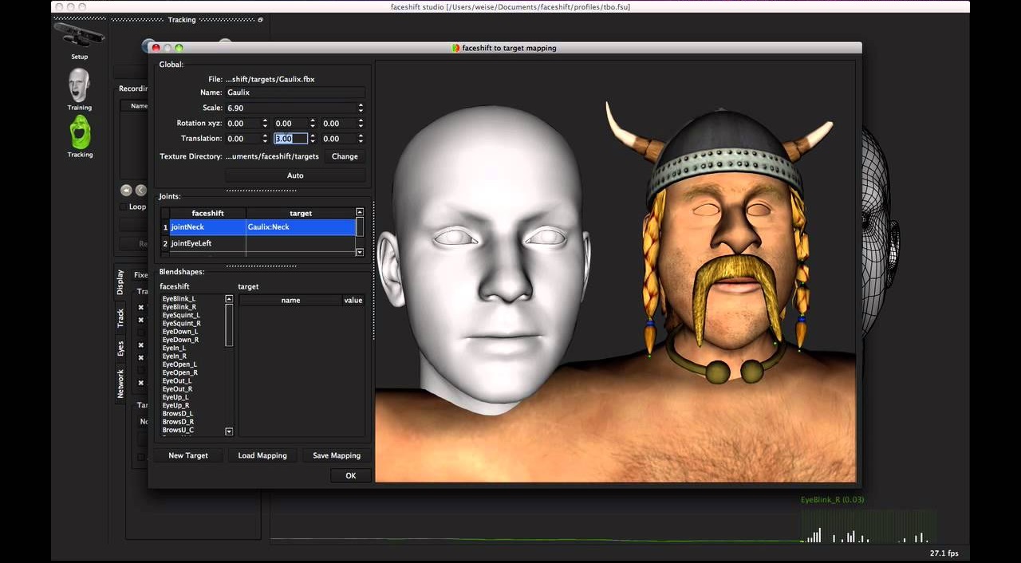Click the green EyeBlink_R (0.03) graph label
This screenshot has width=1021, height=563.
[832, 500]
